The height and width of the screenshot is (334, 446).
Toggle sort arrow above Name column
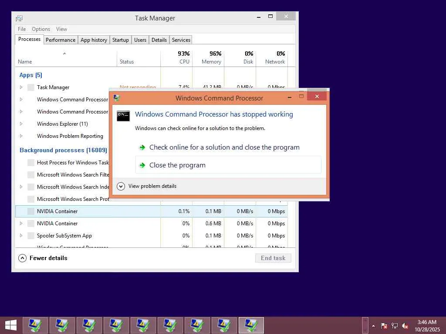click(64, 53)
